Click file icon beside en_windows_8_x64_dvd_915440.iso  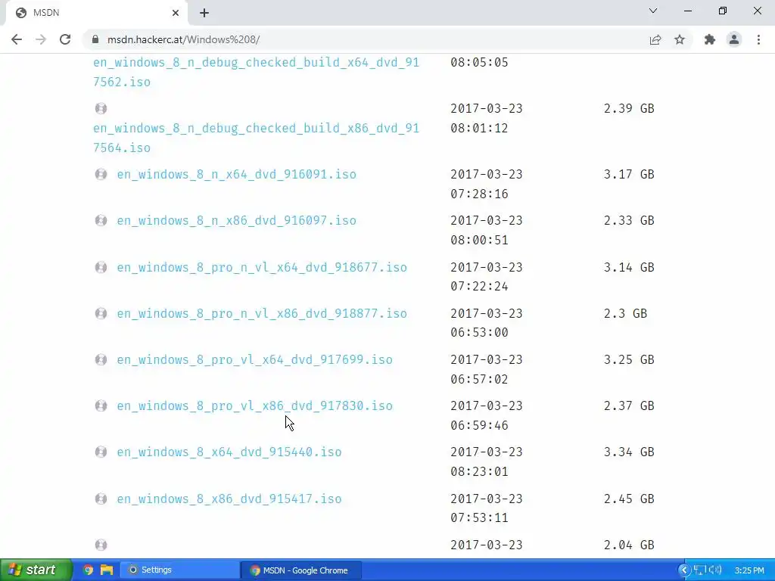point(101,452)
